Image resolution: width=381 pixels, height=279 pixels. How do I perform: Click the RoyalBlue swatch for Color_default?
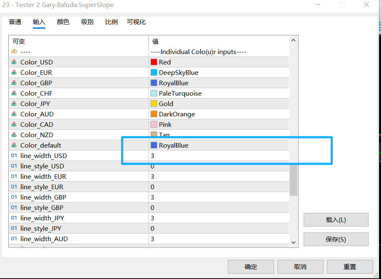click(x=154, y=145)
